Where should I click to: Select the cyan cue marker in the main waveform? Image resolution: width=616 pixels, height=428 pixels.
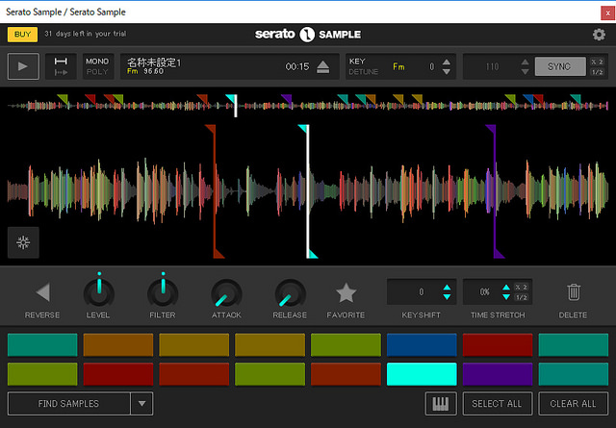coord(308,191)
